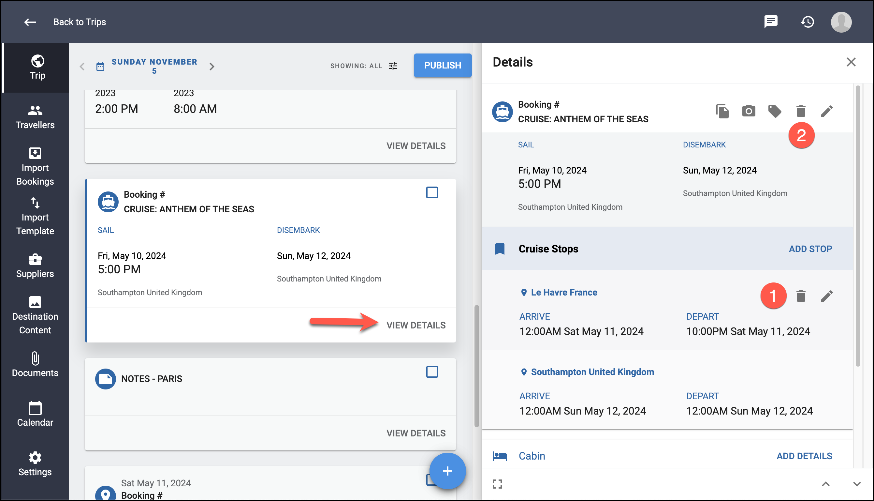
Task: Edit the cruise booking with pencil icon
Action: (x=826, y=111)
